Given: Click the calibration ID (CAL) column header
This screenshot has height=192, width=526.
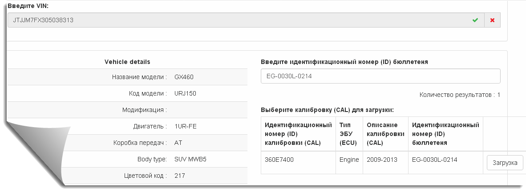Looking at the screenshot, I should (x=298, y=134).
